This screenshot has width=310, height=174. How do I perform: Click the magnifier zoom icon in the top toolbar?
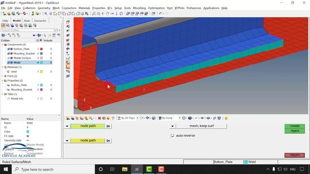click(x=46, y=14)
